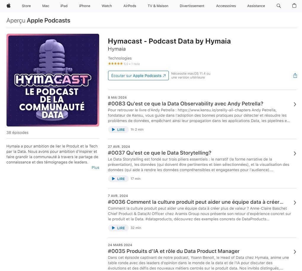Open the Mac menu item
Image resolution: width=302 pixels, height=271 pixels.
tap(46, 6)
